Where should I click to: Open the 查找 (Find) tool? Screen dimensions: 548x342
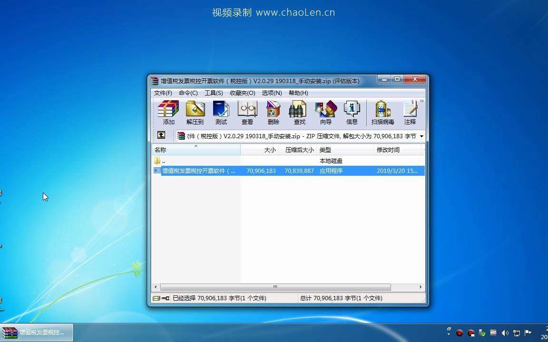pos(298,112)
